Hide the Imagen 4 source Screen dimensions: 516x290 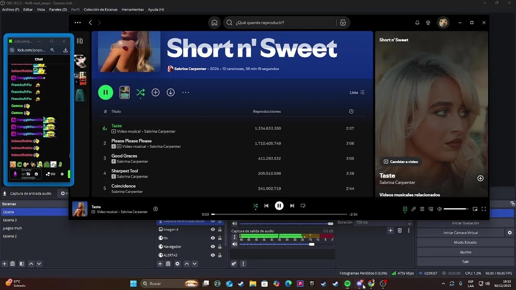pos(213,230)
